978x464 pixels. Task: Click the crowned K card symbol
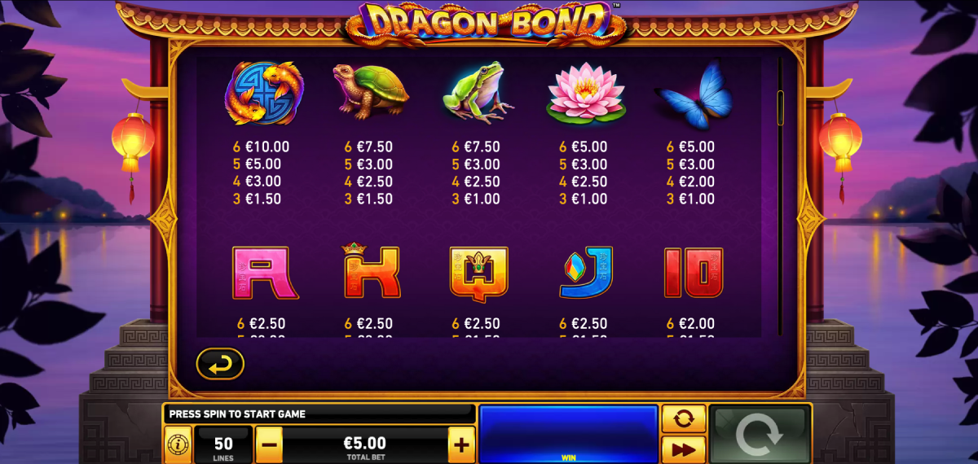[371, 271]
